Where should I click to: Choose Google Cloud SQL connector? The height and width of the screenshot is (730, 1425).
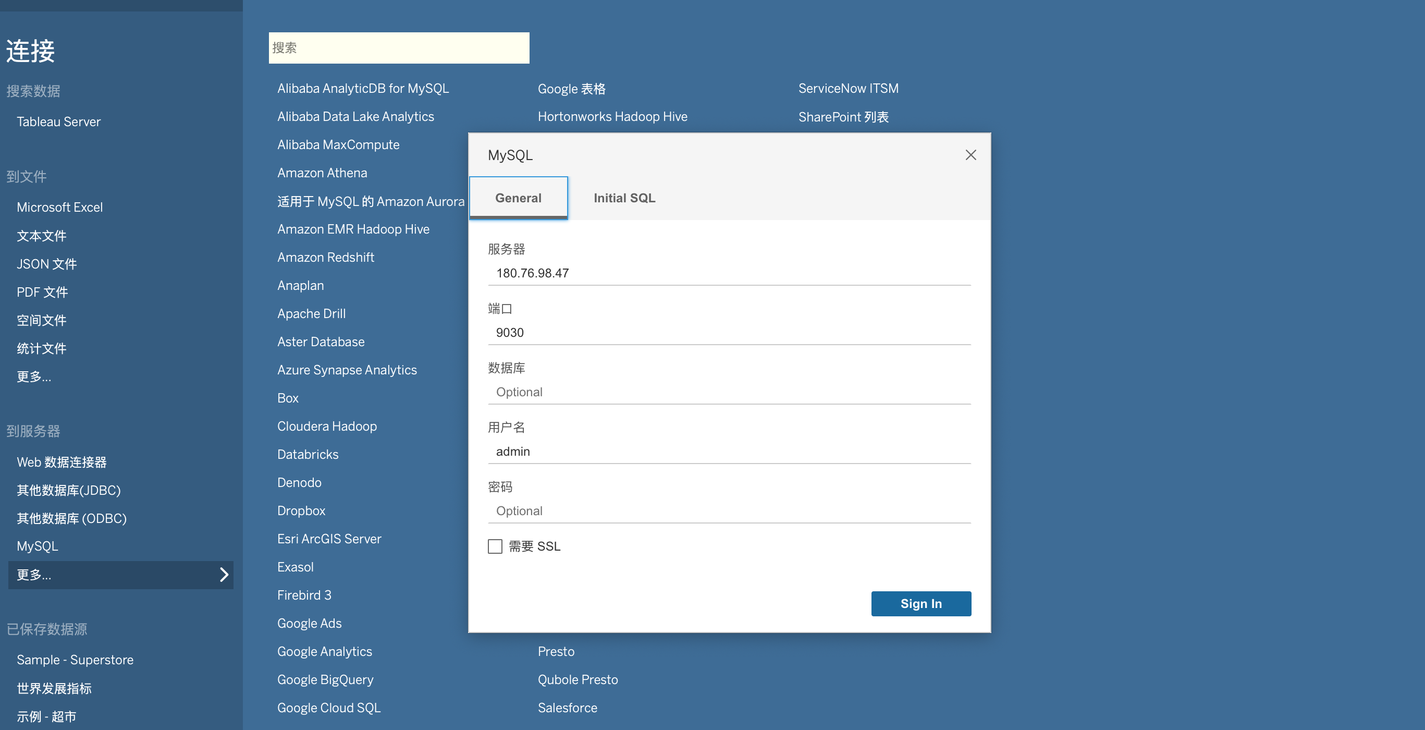click(328, 709)
